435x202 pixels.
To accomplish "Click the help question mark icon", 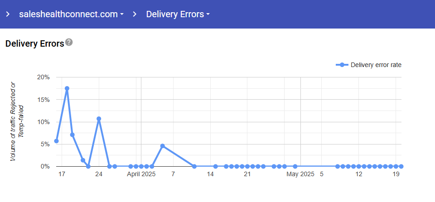I will pos(69,43).
